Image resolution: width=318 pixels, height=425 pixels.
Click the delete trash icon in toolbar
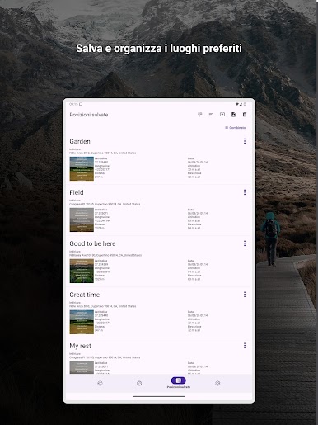point(245,115)
